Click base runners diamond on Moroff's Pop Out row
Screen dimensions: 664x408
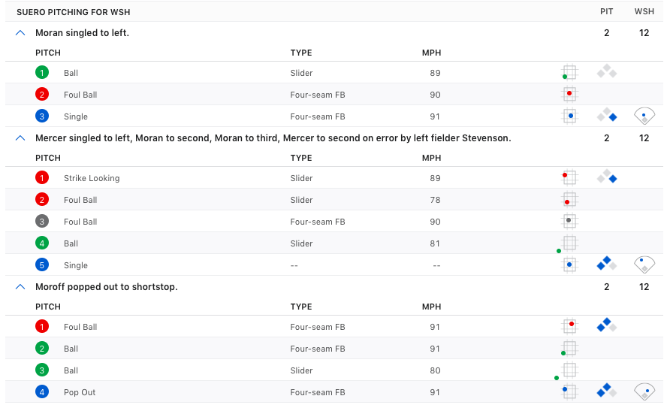coord(607,391)
